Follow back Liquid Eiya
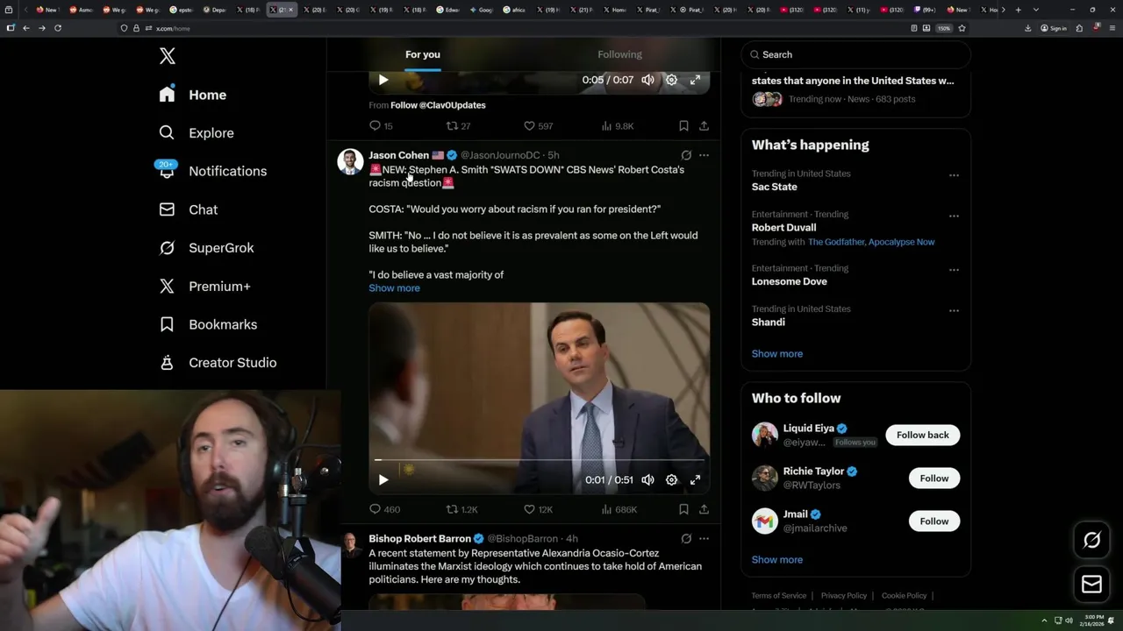 [x=922, y=435]
